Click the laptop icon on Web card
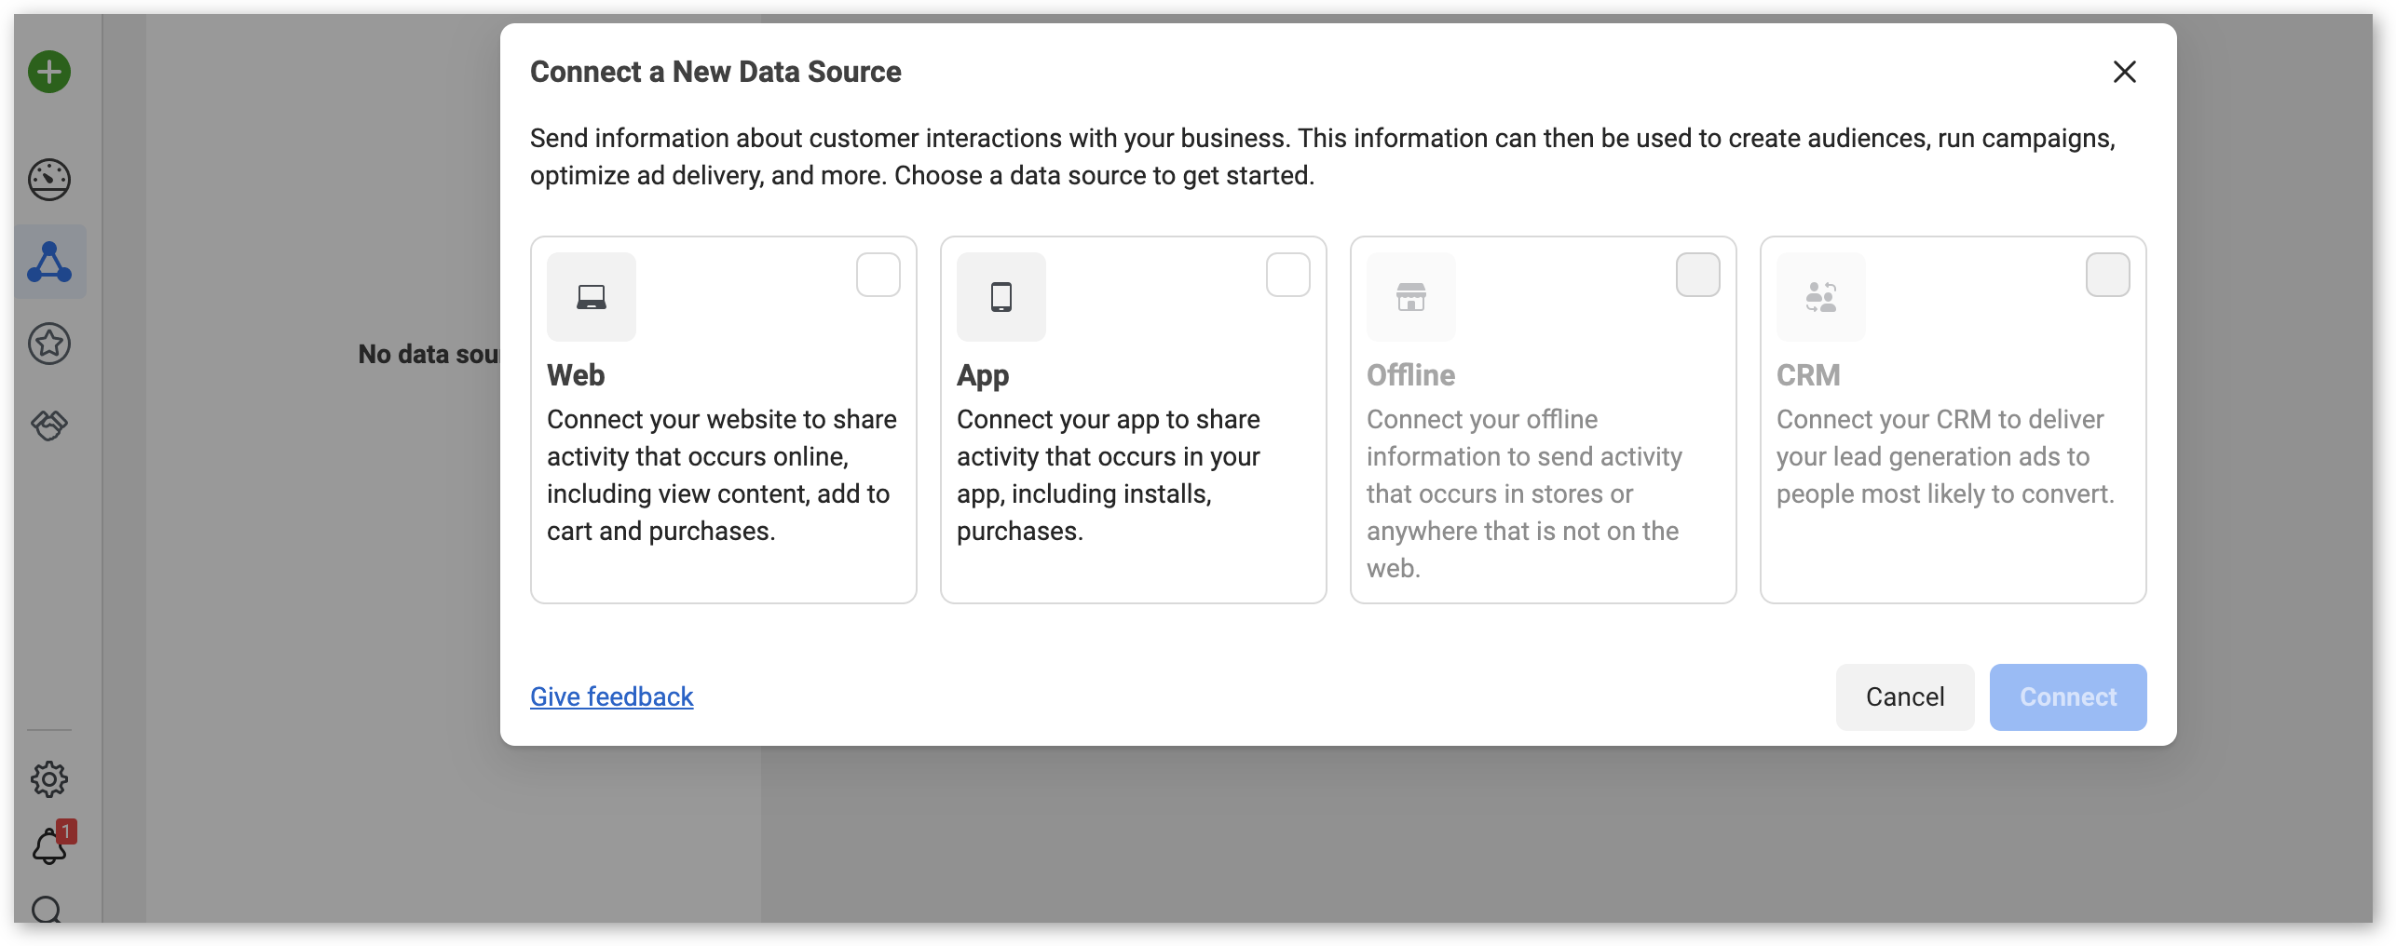The width and height of the screenshot is (2396, 946). click(x=592, y=297)
